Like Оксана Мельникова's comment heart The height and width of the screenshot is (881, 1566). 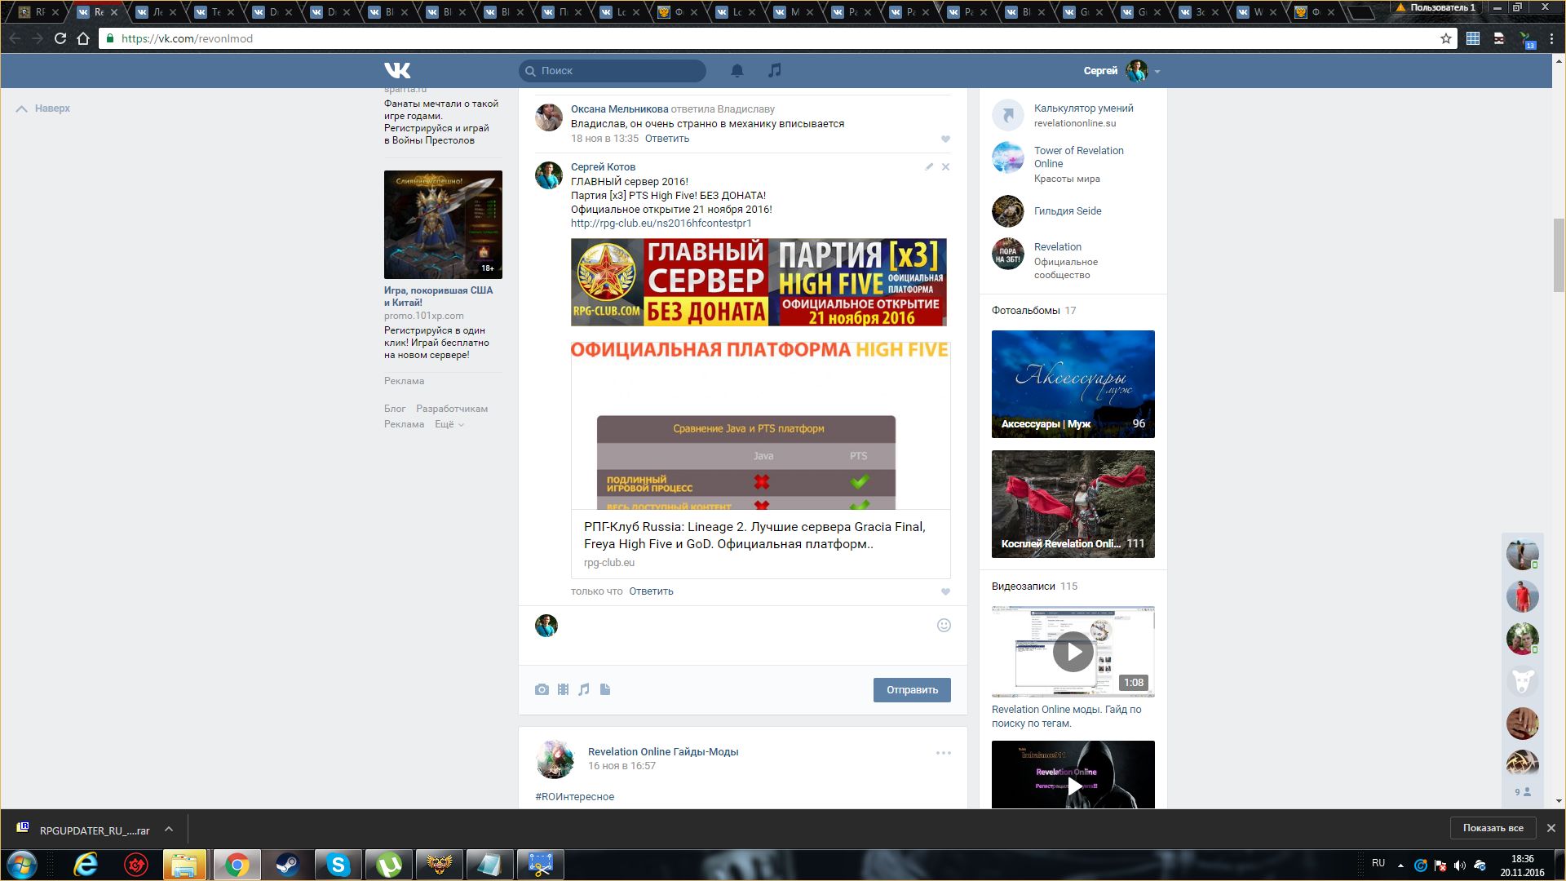coord(945,139)
